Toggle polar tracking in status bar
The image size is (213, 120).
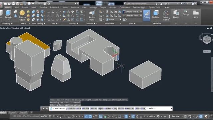pyautogui.click(x=73, y=116)
